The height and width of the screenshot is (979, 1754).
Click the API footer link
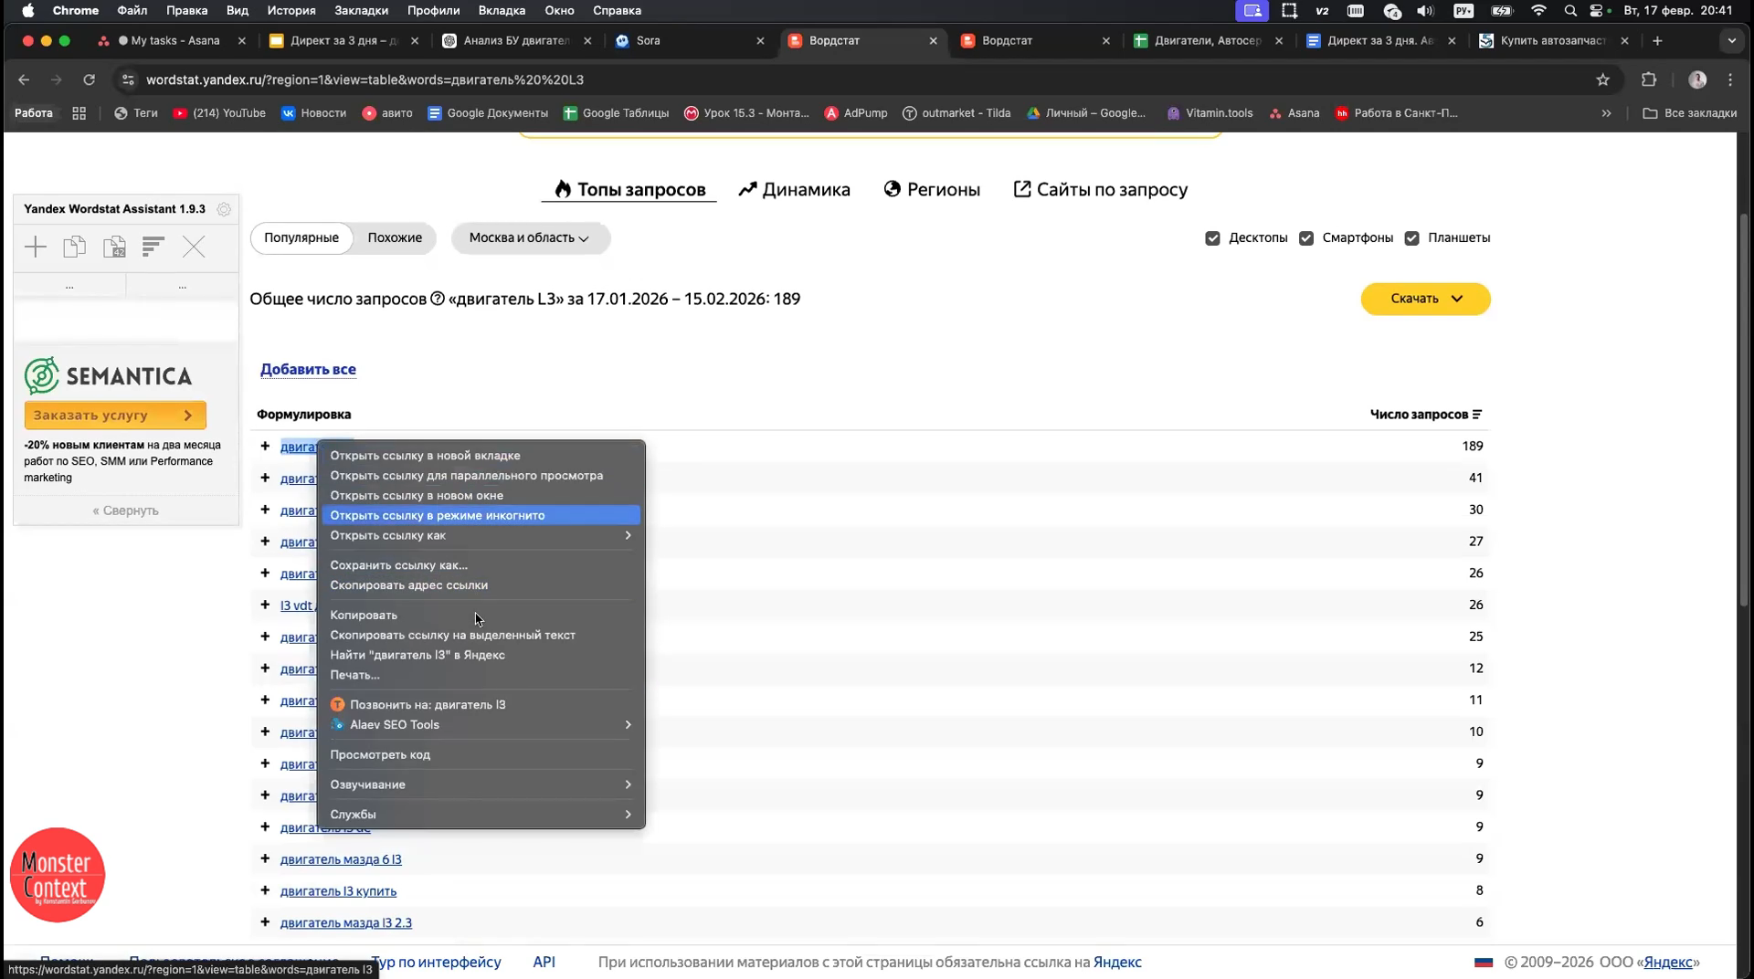pos(544,962)
